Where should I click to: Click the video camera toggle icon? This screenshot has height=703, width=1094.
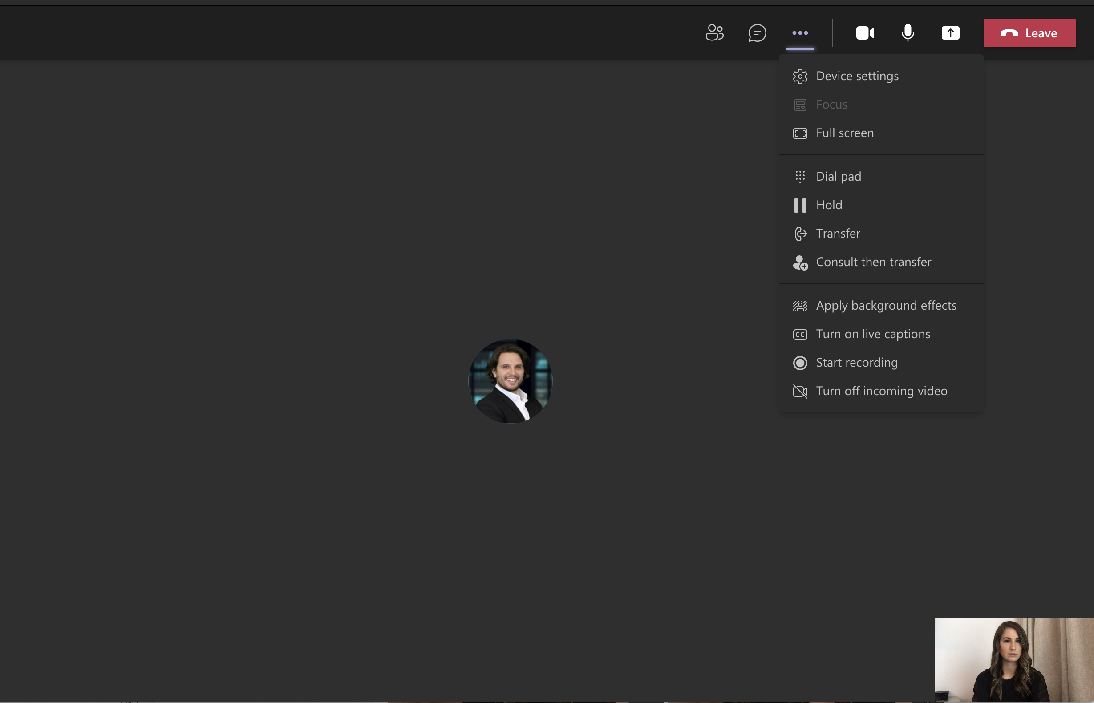[x=865, y=32]
